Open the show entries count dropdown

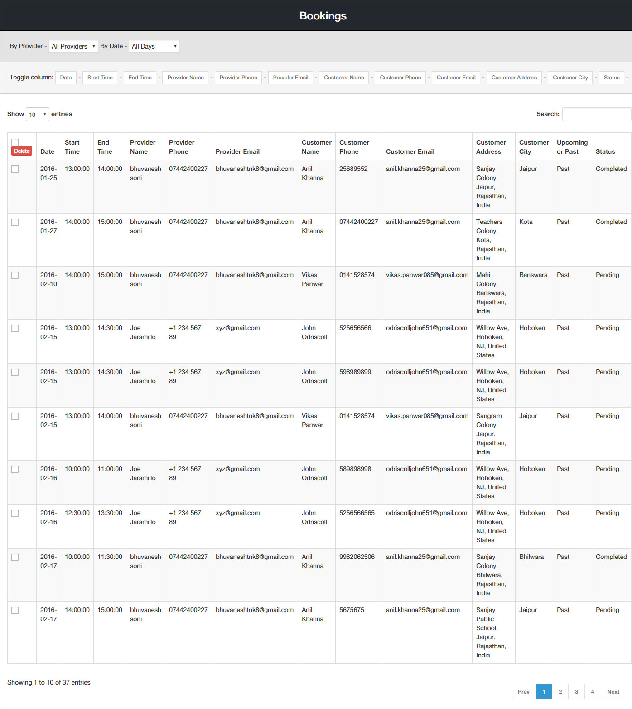(38, 114)
